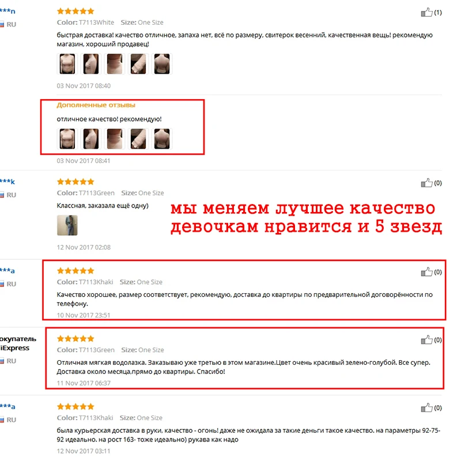461x461 pixels.
Task: Open first photo under Дополненные отзывы
Action: [67, 139]
